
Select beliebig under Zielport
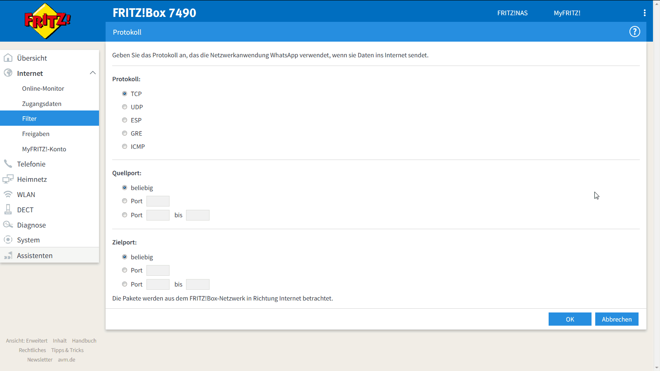125,257
